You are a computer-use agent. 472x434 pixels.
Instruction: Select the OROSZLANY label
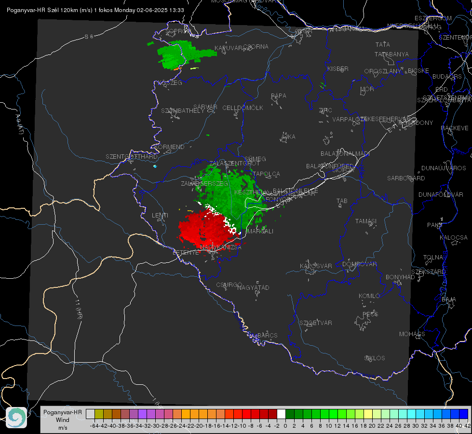click(x=383, y=71)
